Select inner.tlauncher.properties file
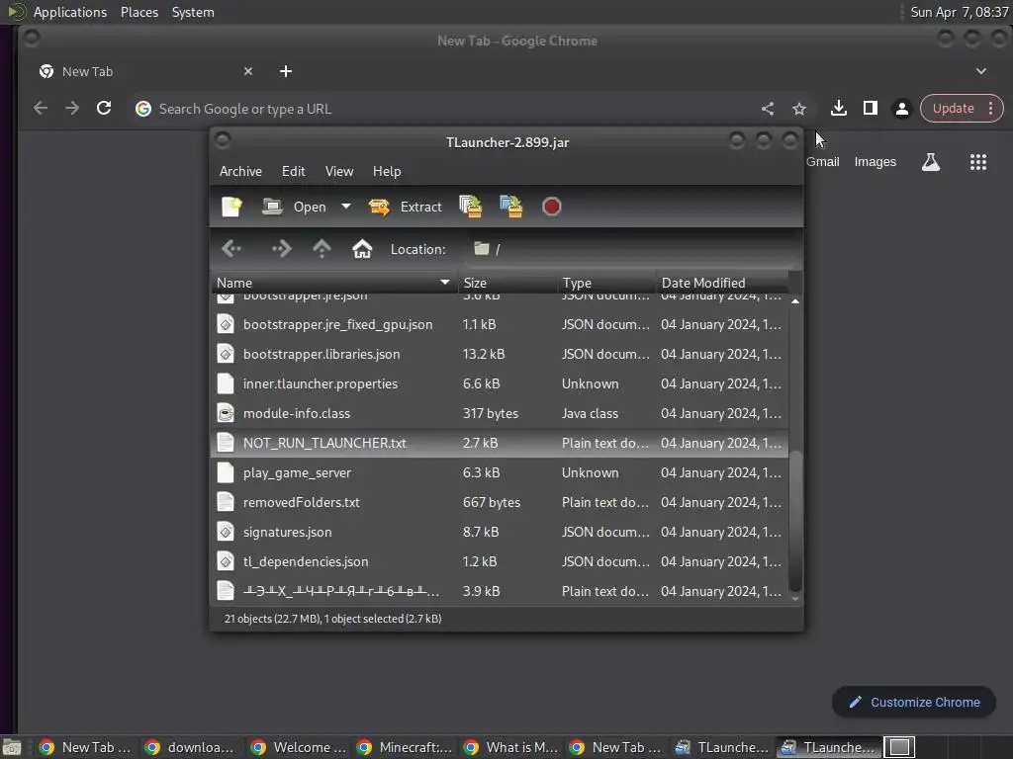Viewport: 1013px width, 759px height. (x=500, y=383)
